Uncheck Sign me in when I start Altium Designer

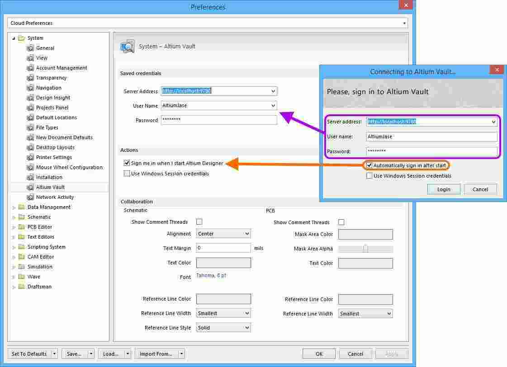click(x=127, y=163)
